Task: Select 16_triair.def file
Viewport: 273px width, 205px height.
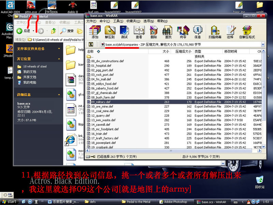Action: tap(99, 134)
